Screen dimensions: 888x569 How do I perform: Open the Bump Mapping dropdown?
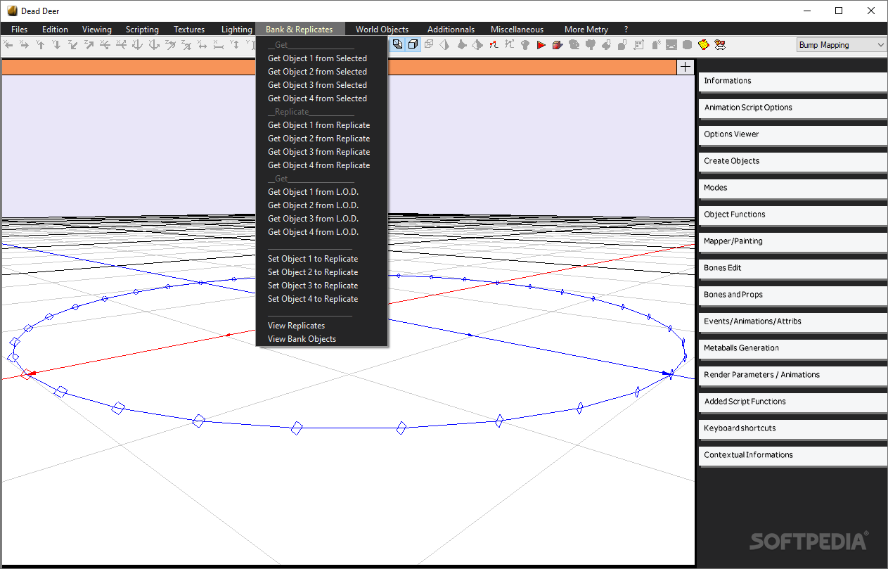tap(842, 45)
